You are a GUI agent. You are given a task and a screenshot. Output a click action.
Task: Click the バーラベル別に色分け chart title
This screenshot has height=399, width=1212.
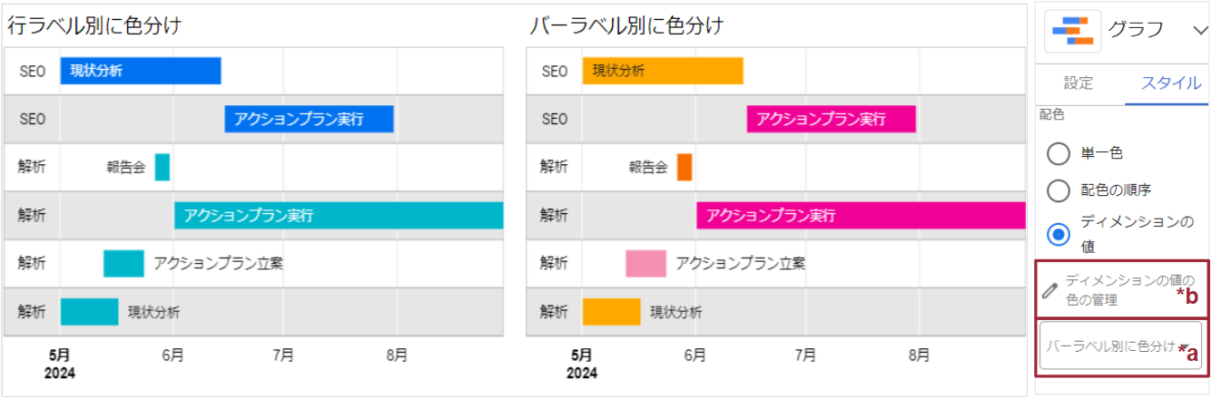626,25
